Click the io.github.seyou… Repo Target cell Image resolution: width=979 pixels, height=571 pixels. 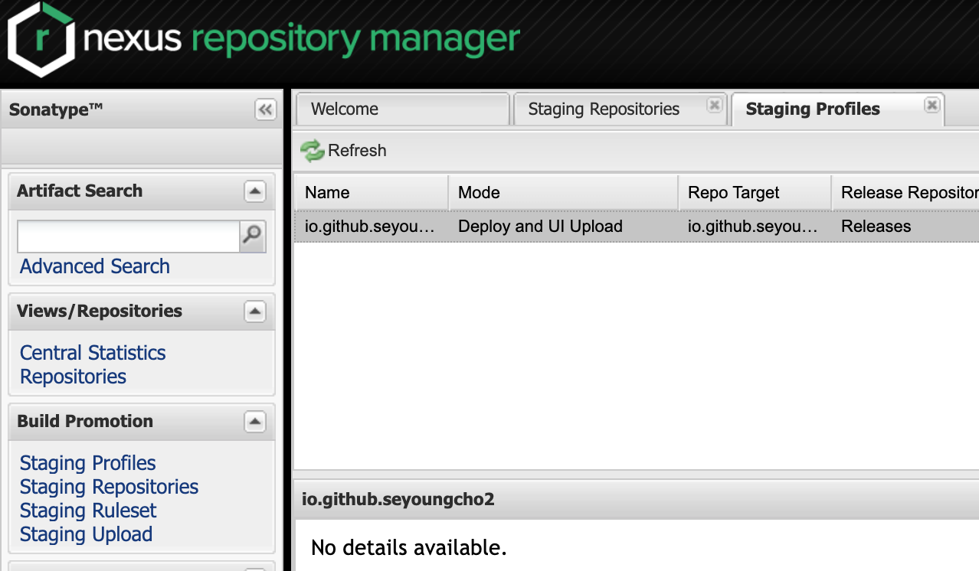point(753,227)
